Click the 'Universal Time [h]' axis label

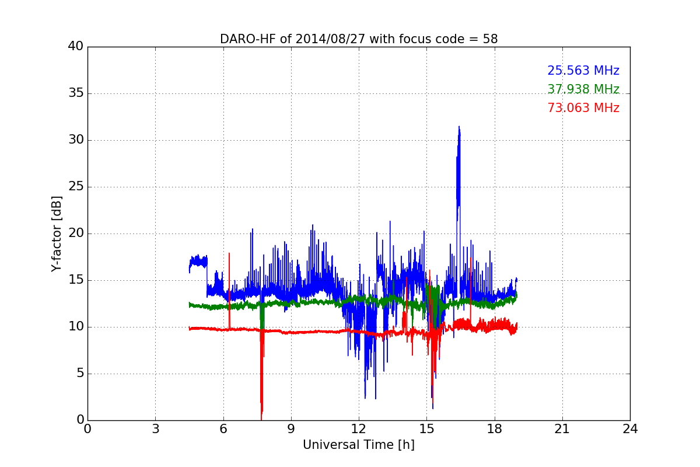[359, 445]
